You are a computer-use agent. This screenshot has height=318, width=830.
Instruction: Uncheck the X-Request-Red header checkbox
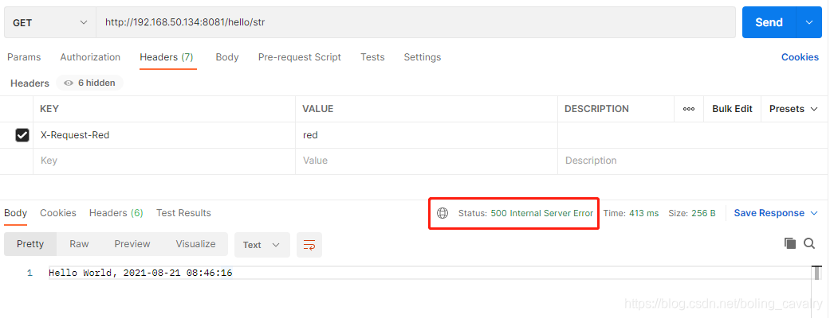pos(22,135)
